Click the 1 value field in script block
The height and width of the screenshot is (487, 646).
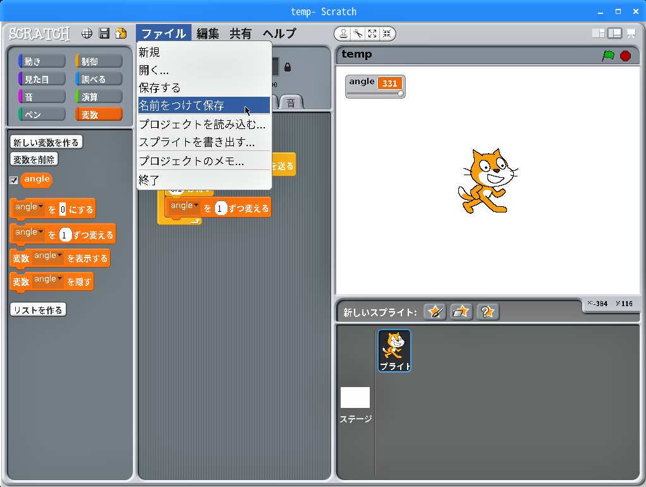[221, 209]
